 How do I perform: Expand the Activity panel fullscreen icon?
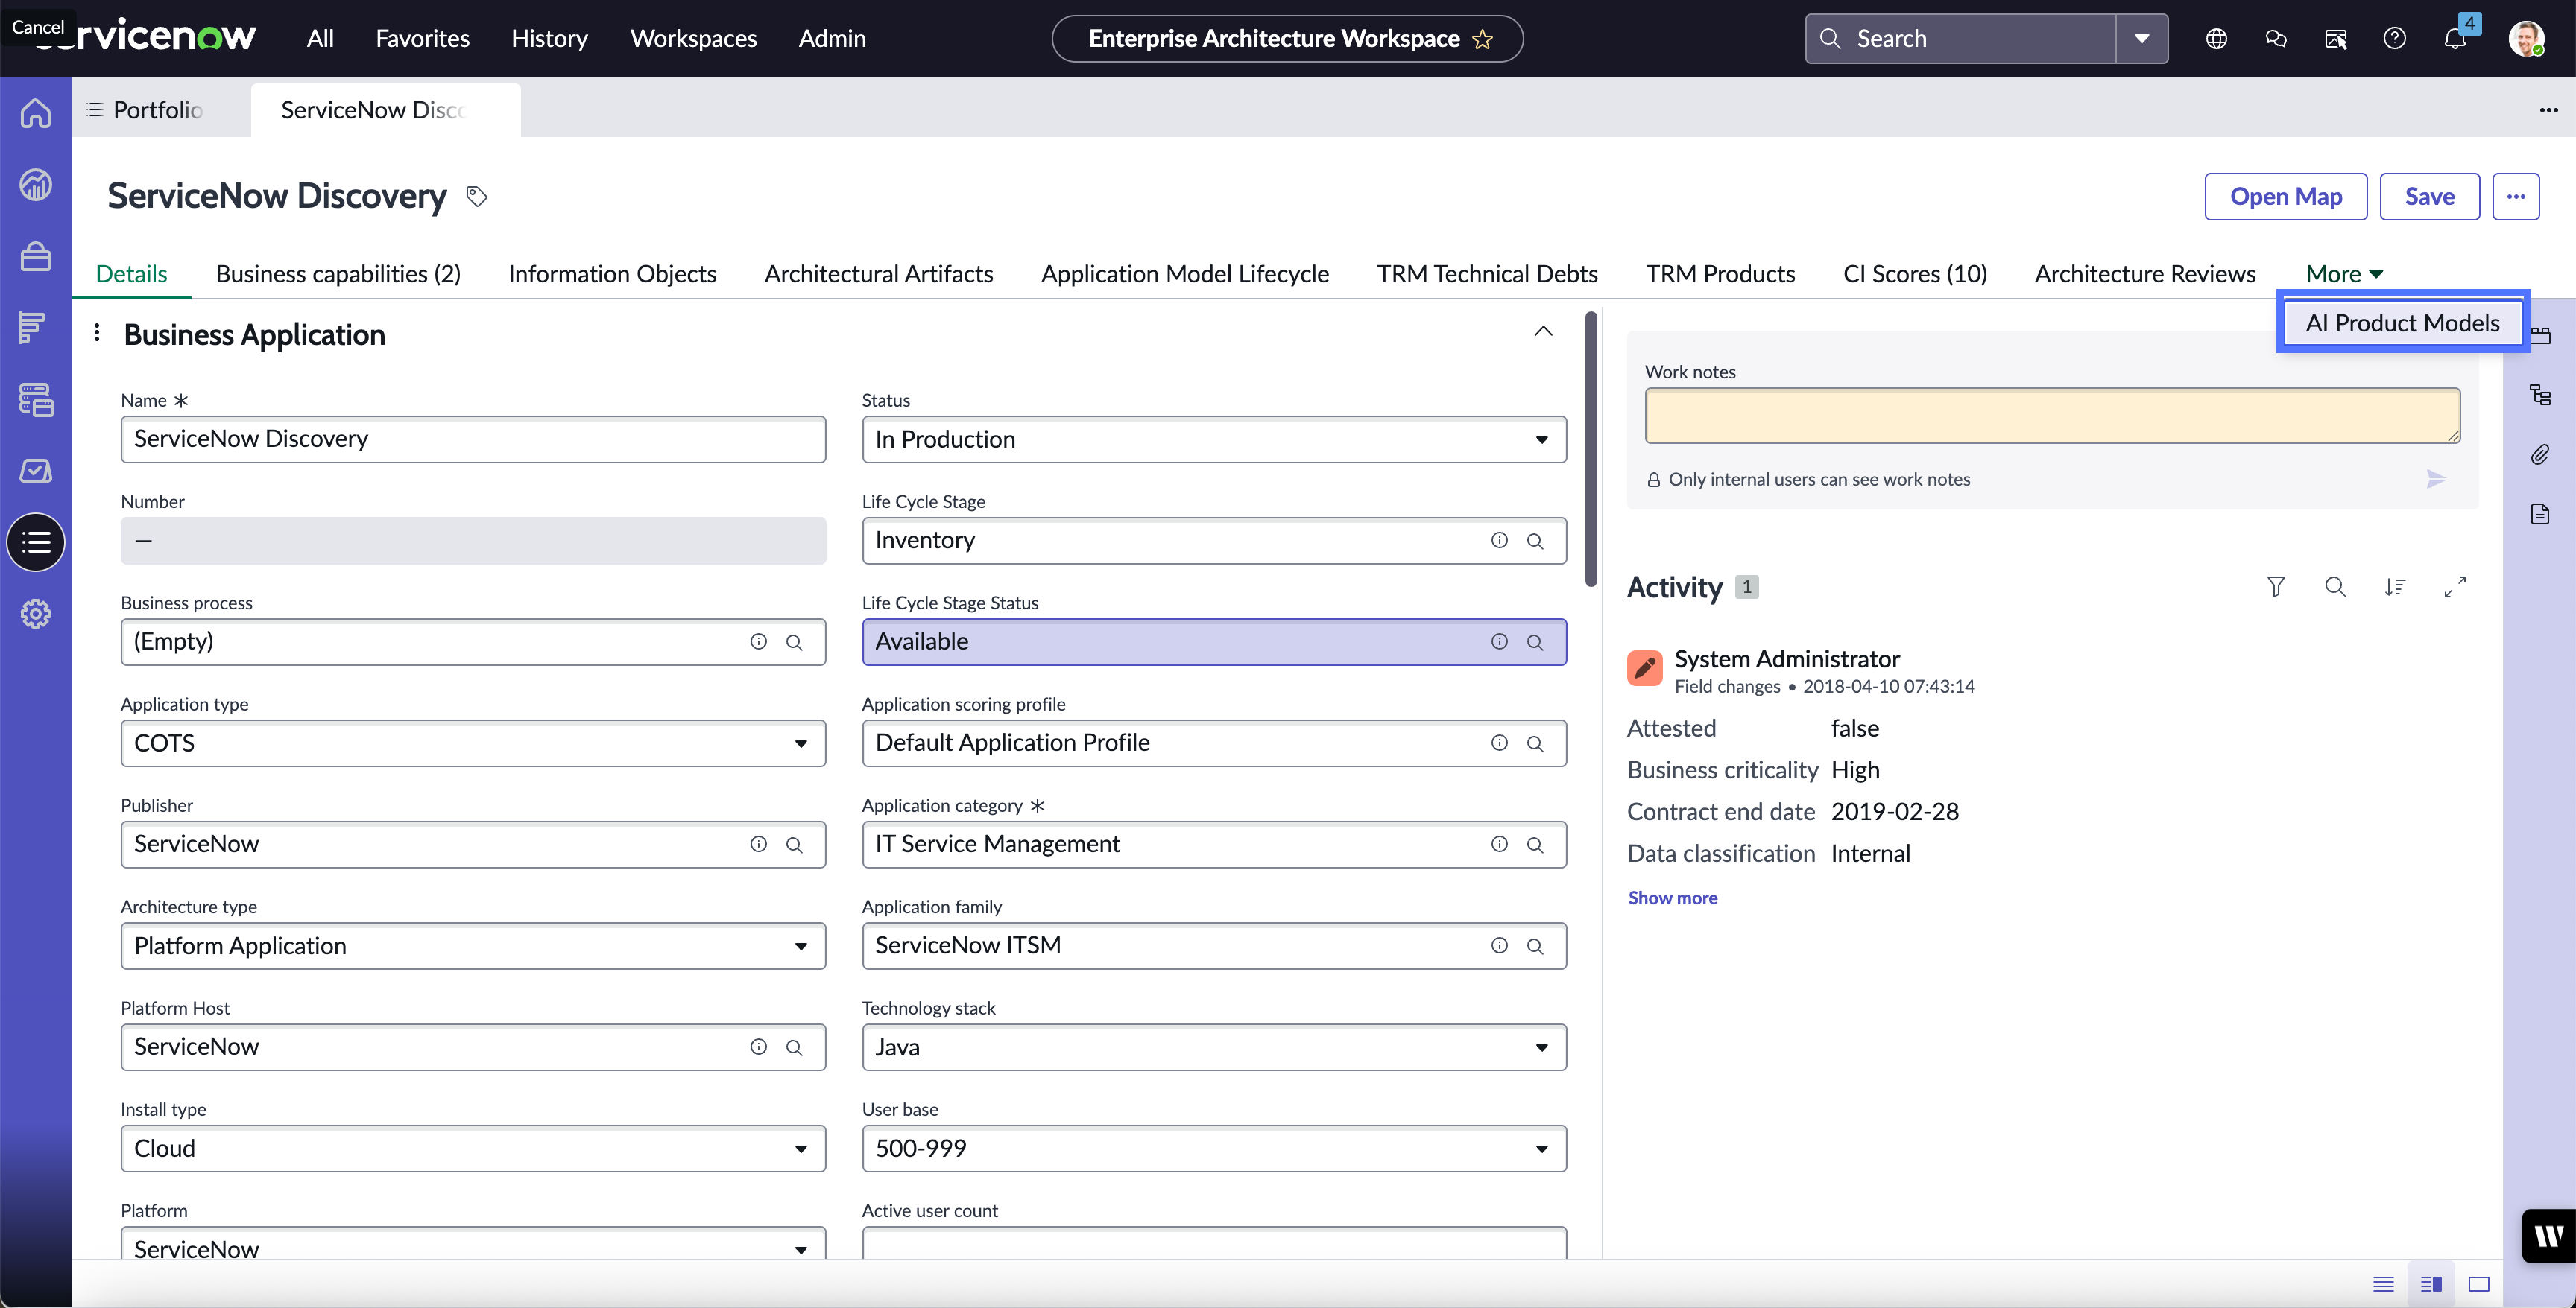pyautogui.click(x=2455, y=586)
